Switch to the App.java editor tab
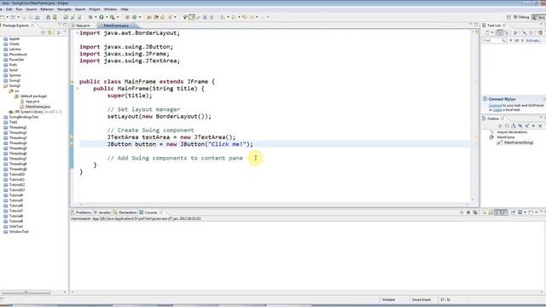 (82, 26)
